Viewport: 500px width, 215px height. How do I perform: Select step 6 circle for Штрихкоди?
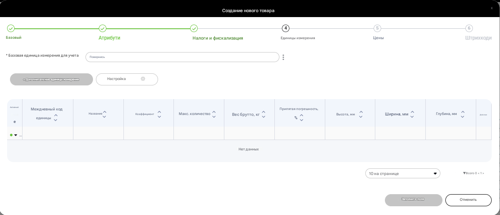click(469, 28)
